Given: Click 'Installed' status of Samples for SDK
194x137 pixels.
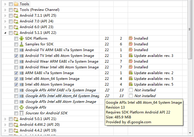Looking at the screenshot, I should [x=141, y=44].
